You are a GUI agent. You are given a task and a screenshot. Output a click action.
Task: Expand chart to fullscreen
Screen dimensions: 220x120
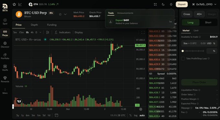143,32
